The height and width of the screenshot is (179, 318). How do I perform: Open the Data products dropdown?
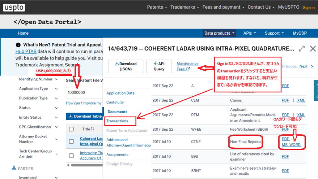tap(220, 33)
